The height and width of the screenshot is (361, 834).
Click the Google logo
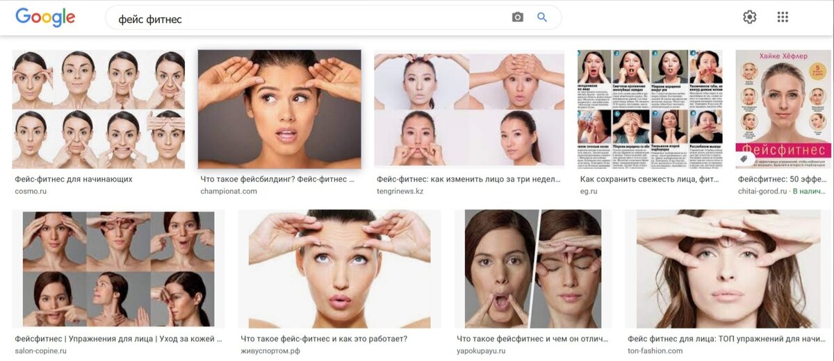[x=45, y=17]
